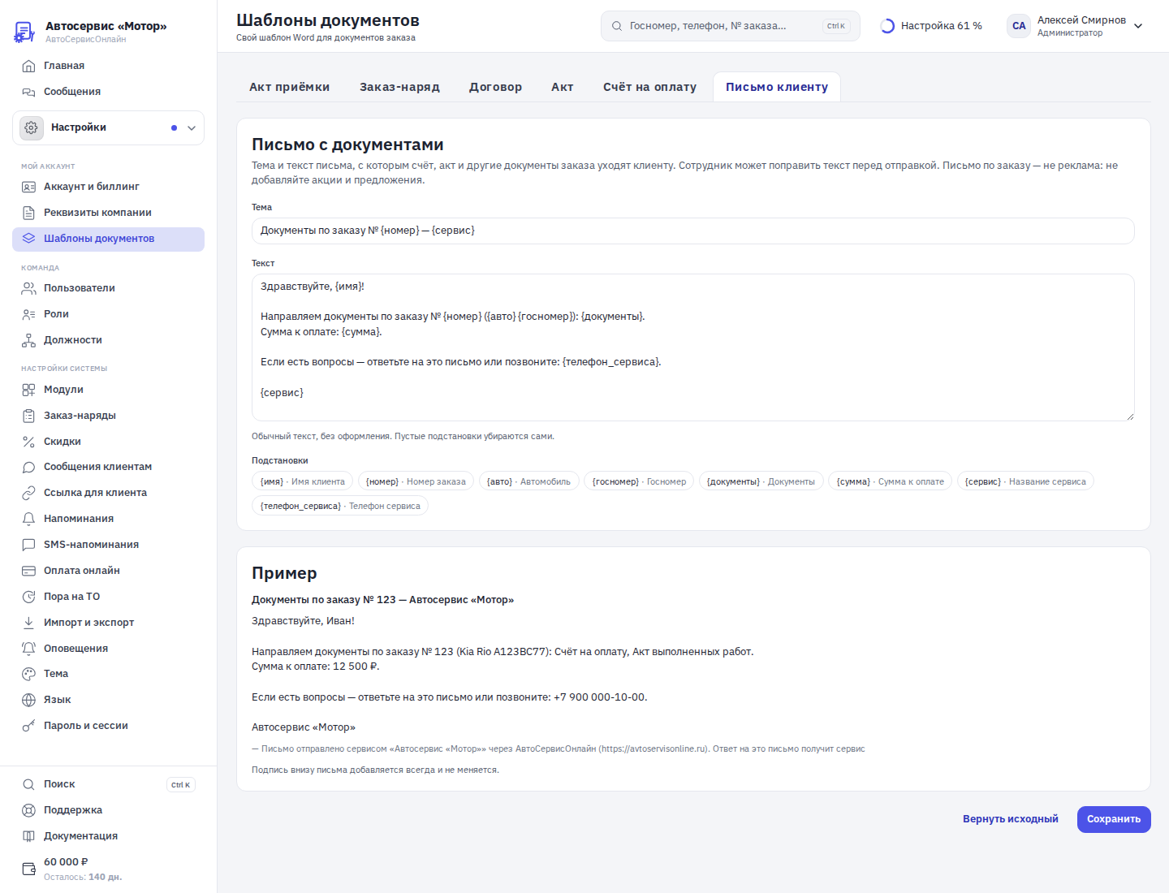This screenshot has width=1169, height=893.
Task: Open Сообщения via its chat icon
Action: pos(28,92)
